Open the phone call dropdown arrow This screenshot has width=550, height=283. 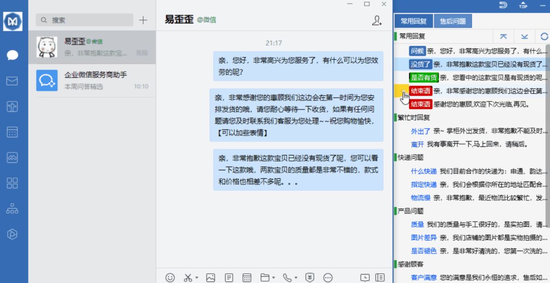[295, 278]
